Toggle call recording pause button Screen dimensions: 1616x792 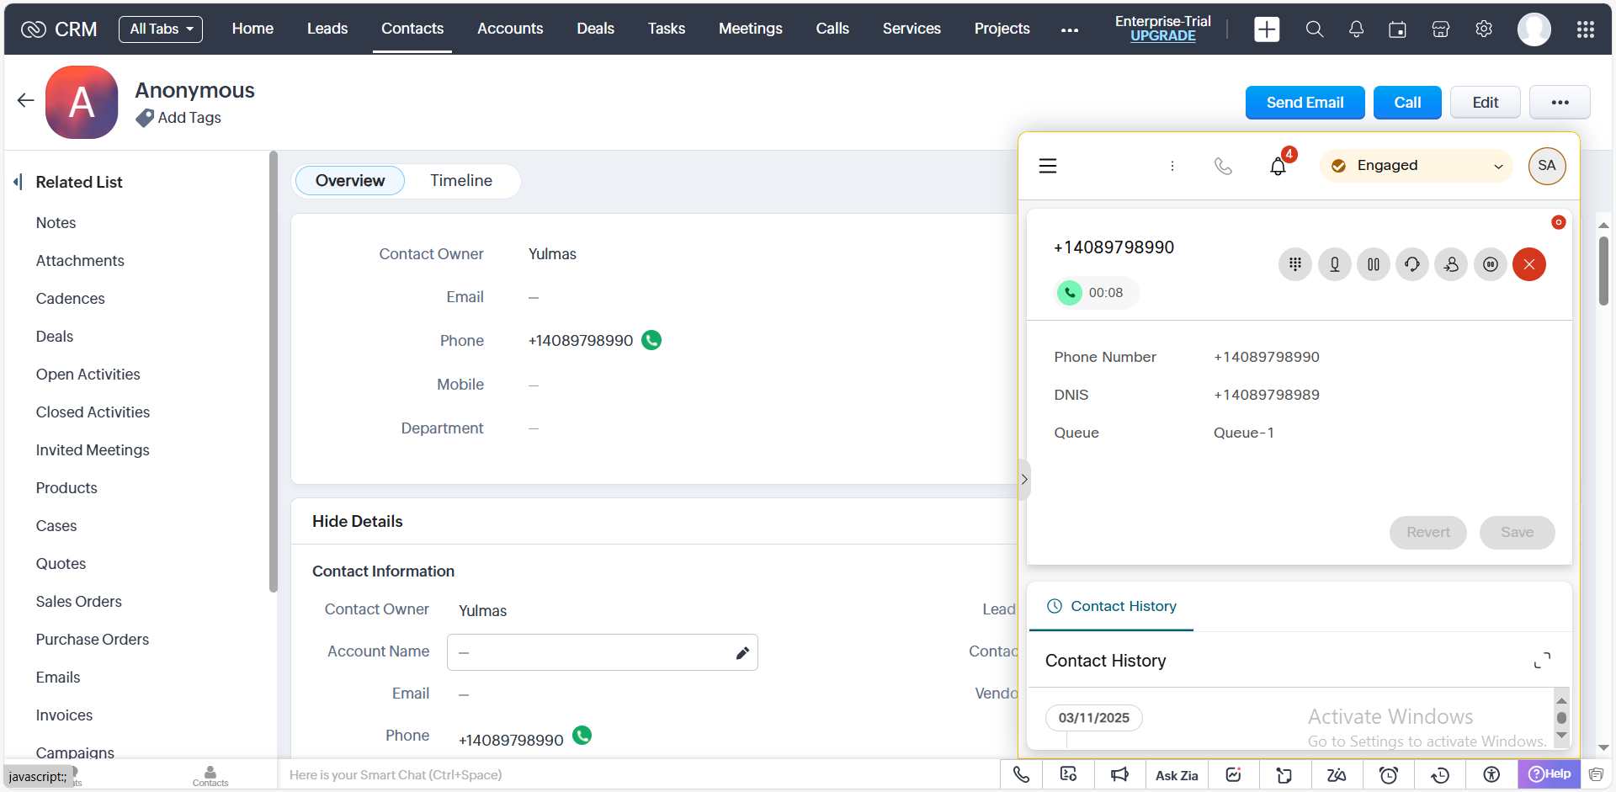point(1490,264)
